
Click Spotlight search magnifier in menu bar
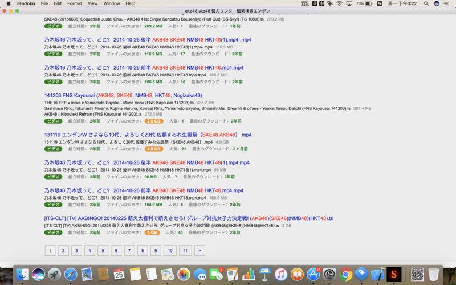[x=426, y=3]
